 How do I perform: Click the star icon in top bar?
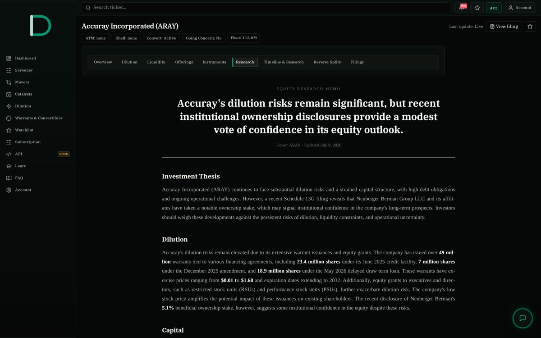point(477,8)
